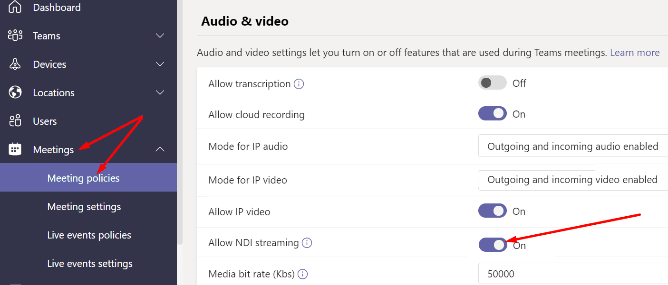Expand the Devices section chevron
The width and height of the screenshot is (668, 285).
point(160,64)
